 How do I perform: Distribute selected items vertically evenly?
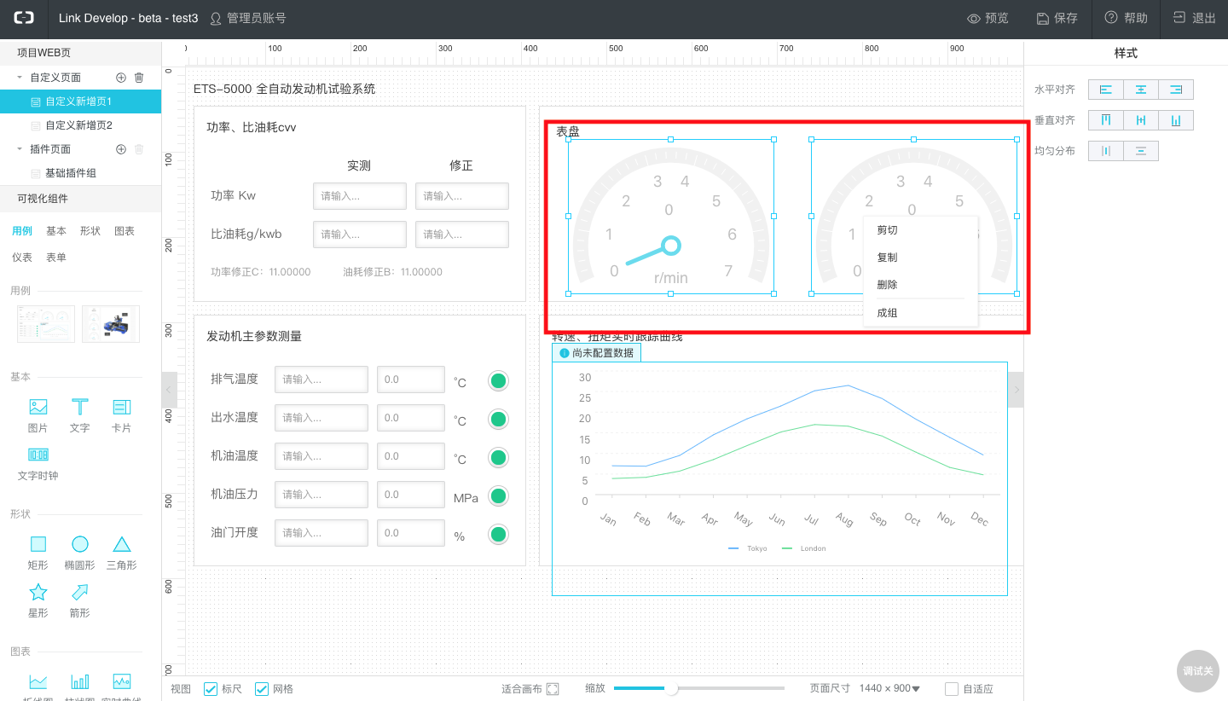click(1141, 151)
